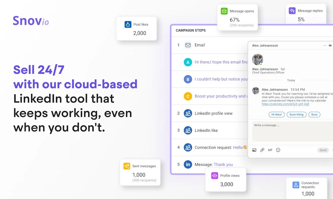Image resolution: width=333 pixels, height=199 pixels.
Task: Click the '67%' Message opens value
Action: pyautogui.click(x=234, y=20)
